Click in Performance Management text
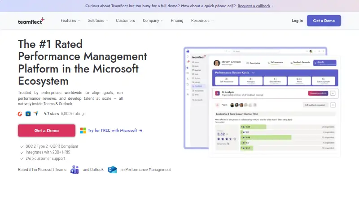This screenshot has height=197, width=359. pyautogui.click(x=146, y=170)
